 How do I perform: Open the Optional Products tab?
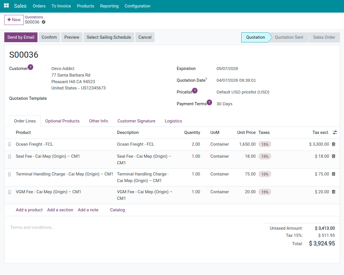pyautogui.click(x=62, y=121)
